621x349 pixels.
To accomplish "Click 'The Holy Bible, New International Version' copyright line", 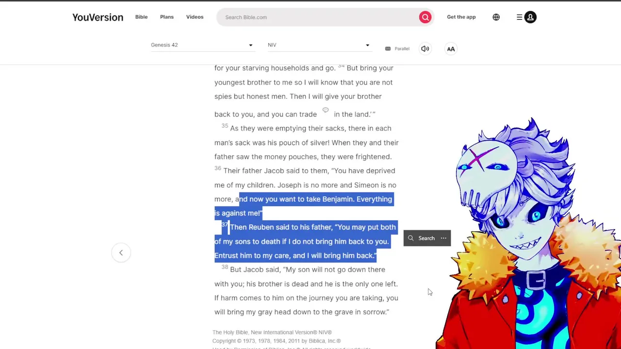I will pyautogui.click(x=272, y=332).
